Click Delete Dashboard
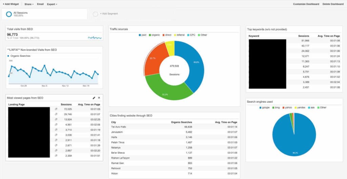Image resolution: width=347 pixels, height=179 pixels. [x=333, y=4]
